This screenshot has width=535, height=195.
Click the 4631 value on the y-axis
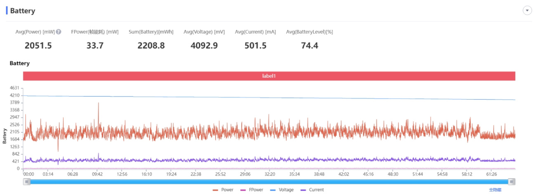pos(15,88)
